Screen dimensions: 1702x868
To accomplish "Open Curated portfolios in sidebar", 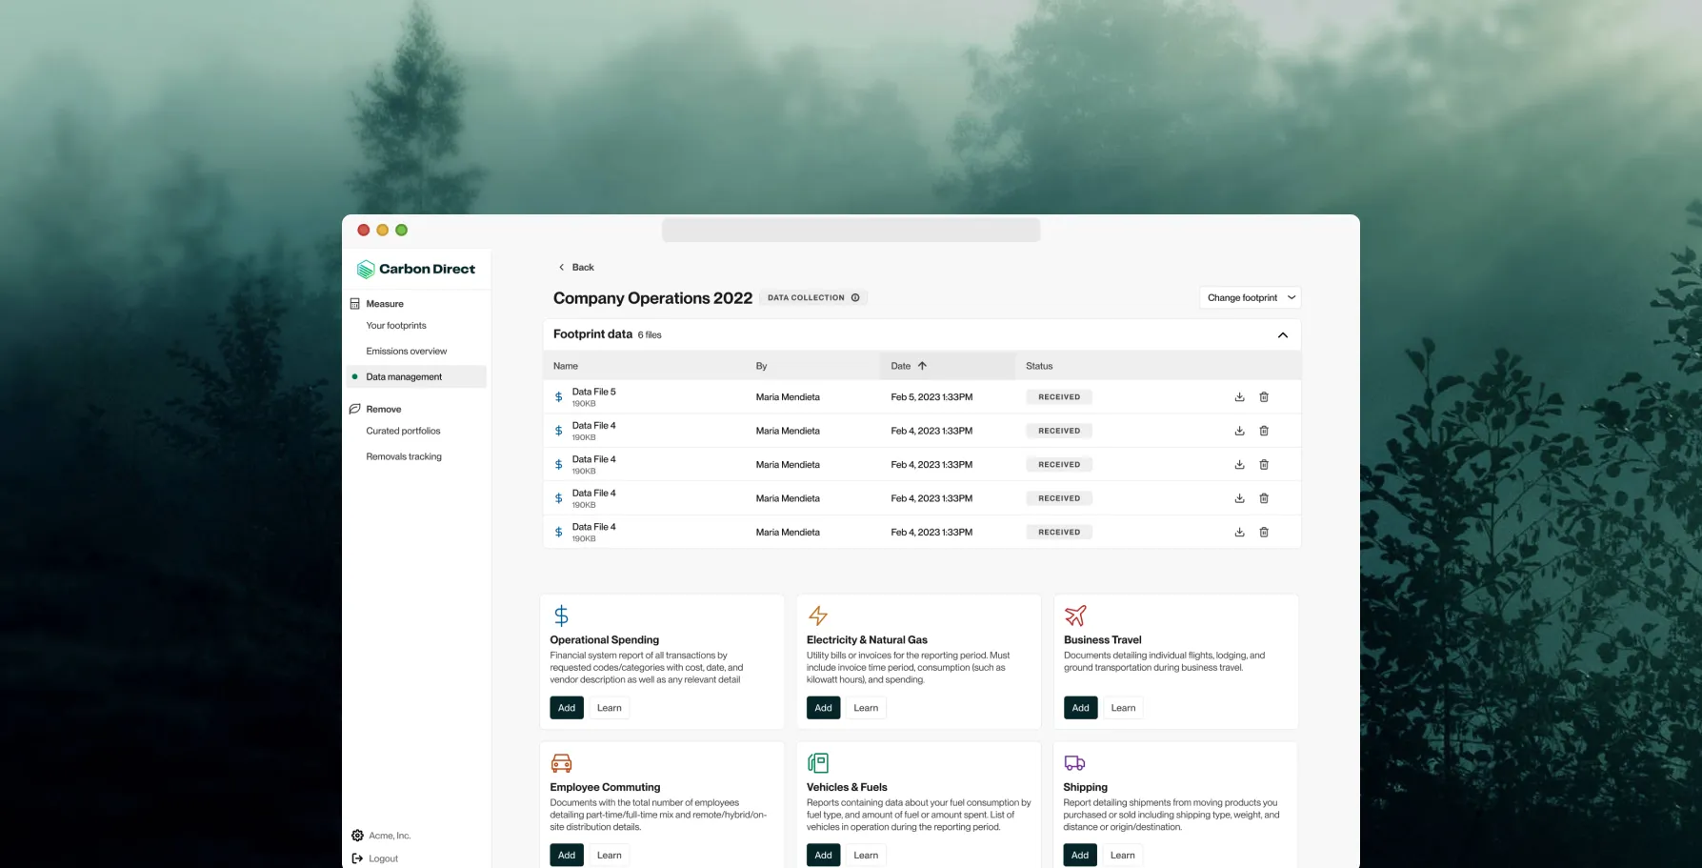I will pyautogui.click(x=404, y=432).
